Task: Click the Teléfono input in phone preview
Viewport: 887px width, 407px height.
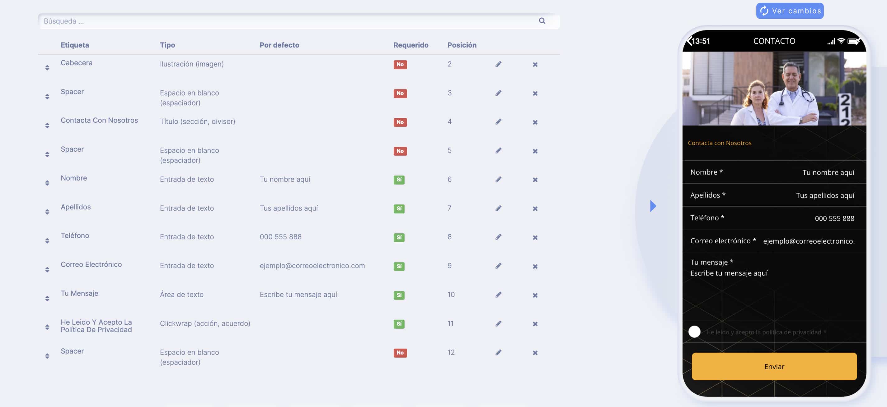Action: click(774, 218)
